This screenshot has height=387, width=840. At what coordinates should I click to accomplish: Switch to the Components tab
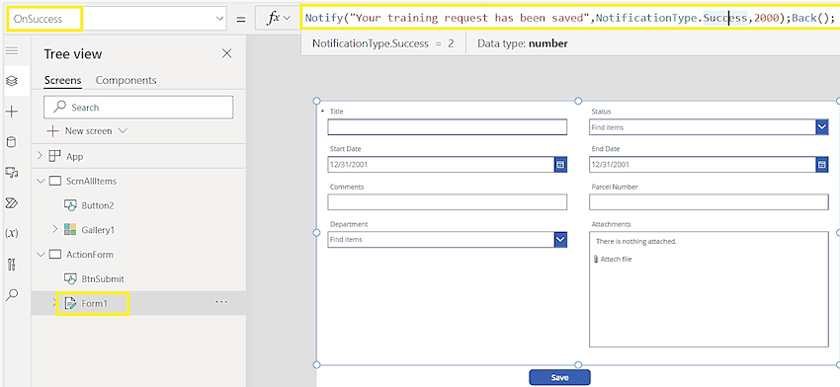click(126, 80)
